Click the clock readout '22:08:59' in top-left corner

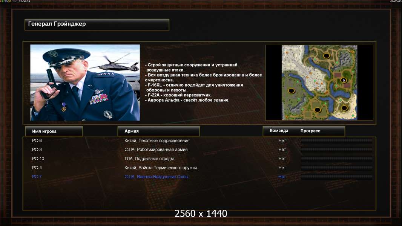25,1
